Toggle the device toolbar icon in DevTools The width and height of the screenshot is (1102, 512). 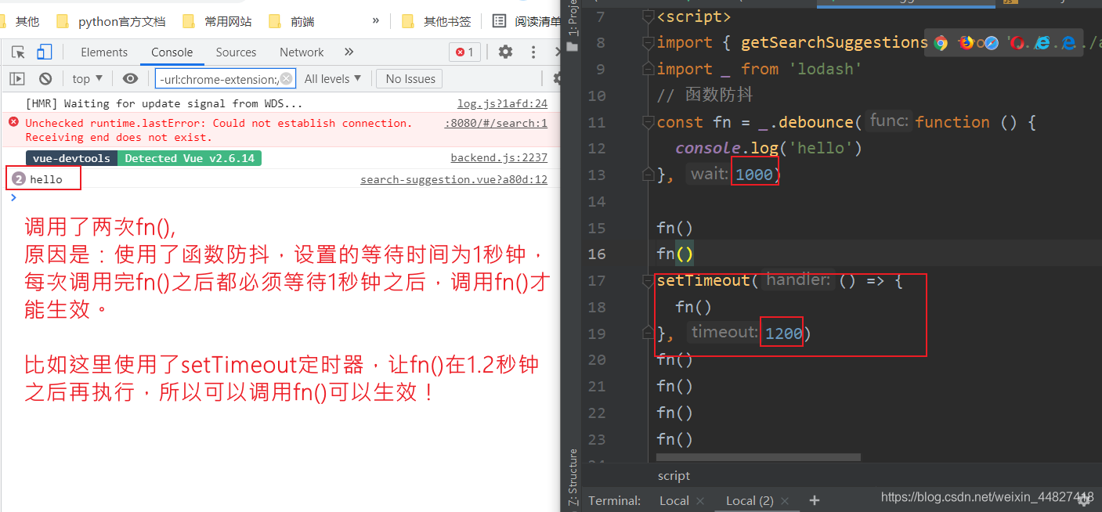[x=44, y=52]
